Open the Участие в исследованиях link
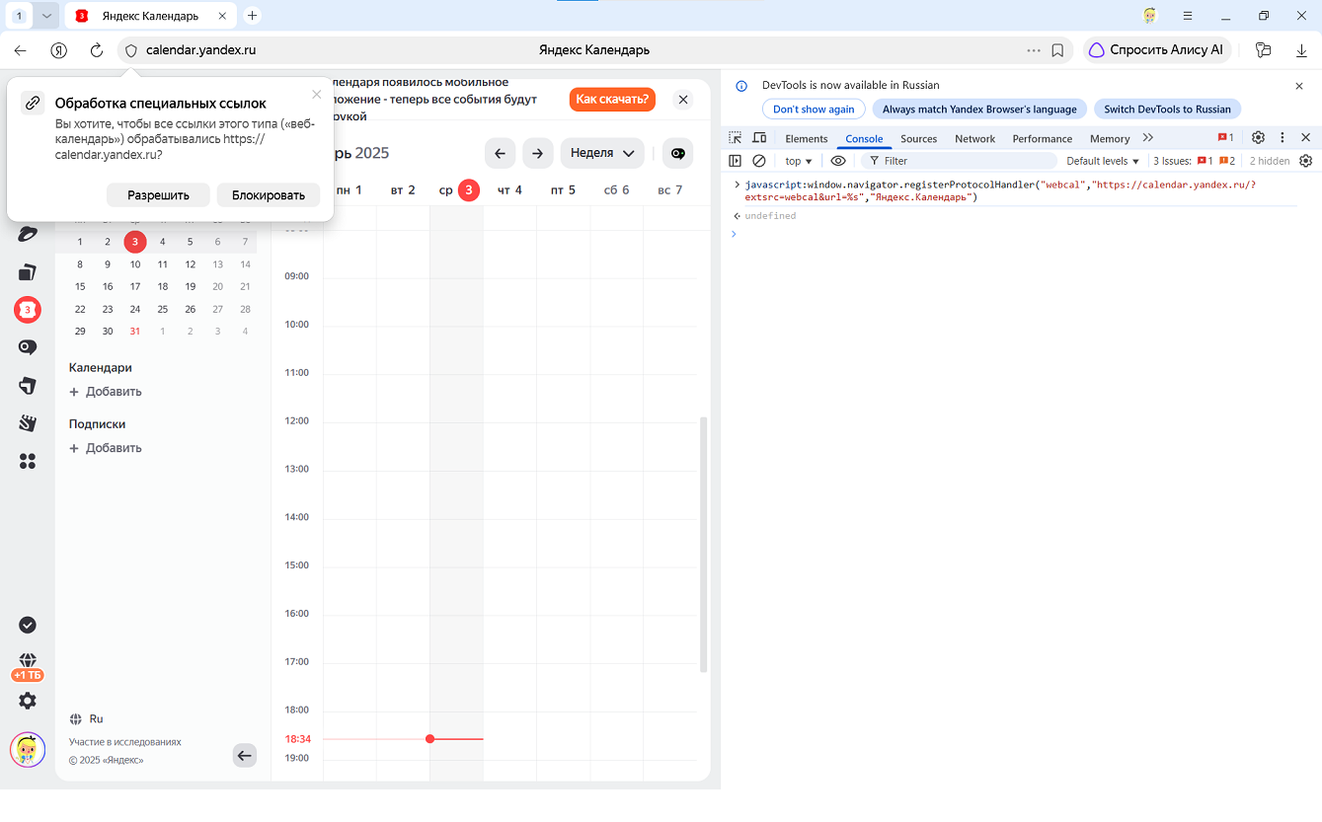Image resolution: width=1322 pixels, height=822 pixels. click(x=125, y=742)
